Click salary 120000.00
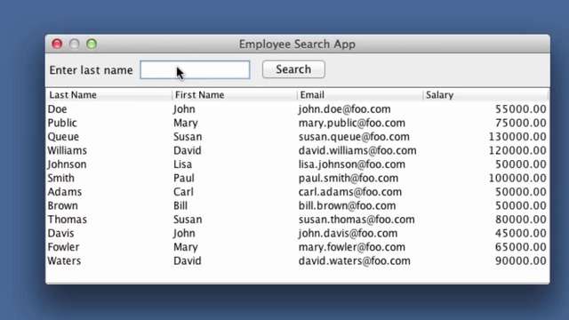Viewport: 569px width, 320px height. coord(517,150)
